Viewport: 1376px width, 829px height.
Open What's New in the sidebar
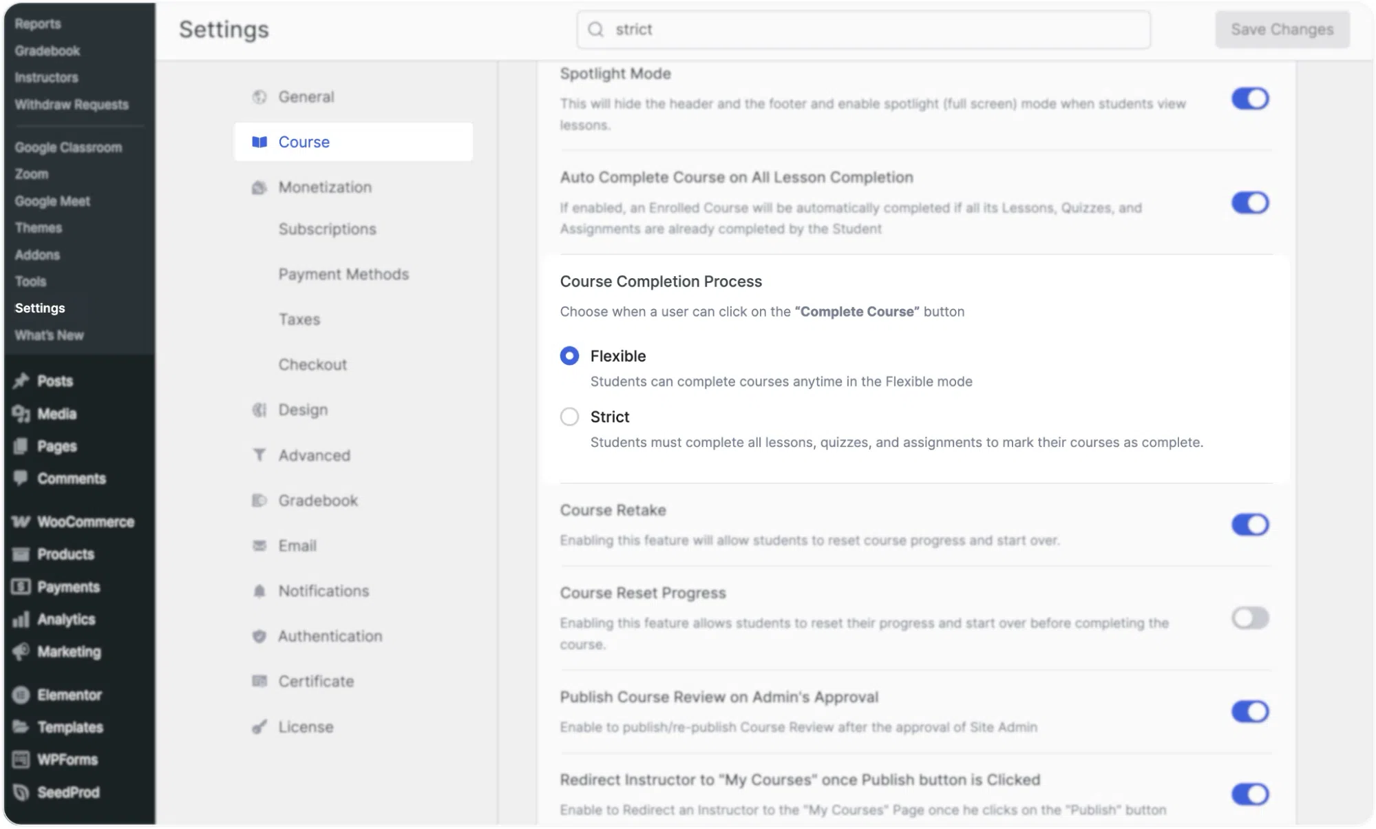tap(49, 335)
